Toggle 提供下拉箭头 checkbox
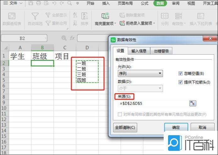This screenshot has width=218, height=155. point(180,82)
